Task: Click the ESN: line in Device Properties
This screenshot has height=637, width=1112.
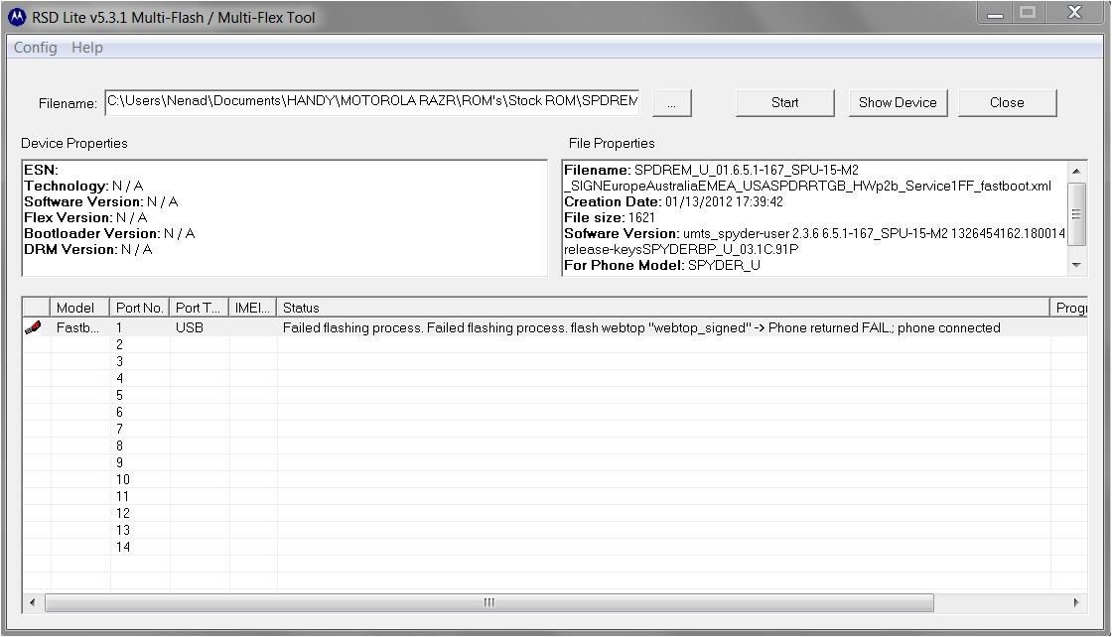Action: click(x=41, y=170)
